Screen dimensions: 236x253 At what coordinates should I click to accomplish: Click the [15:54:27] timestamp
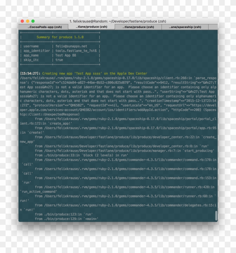pyautogui.click(x=30, y=73)
